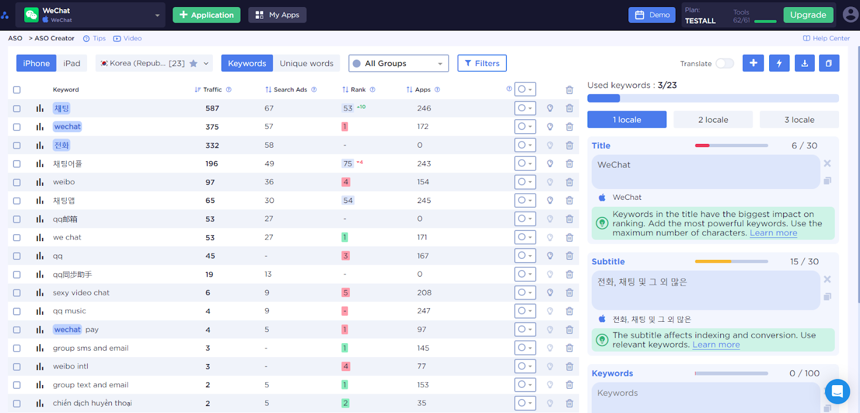This screenshot has height=413, width=860.
Task: Click the blue plus add button
Action: (753, 63)
